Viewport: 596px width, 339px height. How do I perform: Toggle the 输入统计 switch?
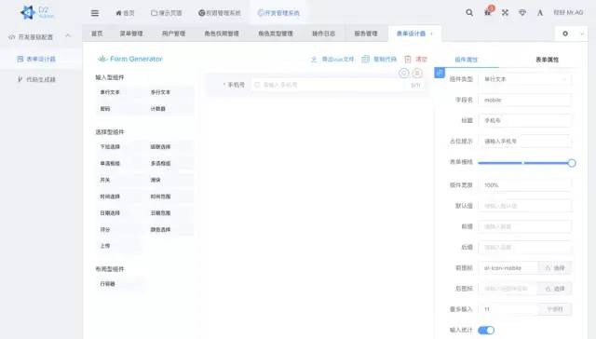click(x=486, y=330)
